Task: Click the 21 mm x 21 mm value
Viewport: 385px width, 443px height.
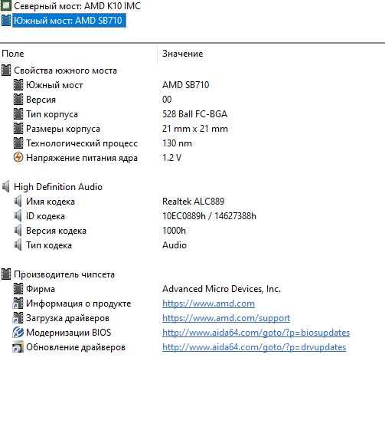Action: 195,129
